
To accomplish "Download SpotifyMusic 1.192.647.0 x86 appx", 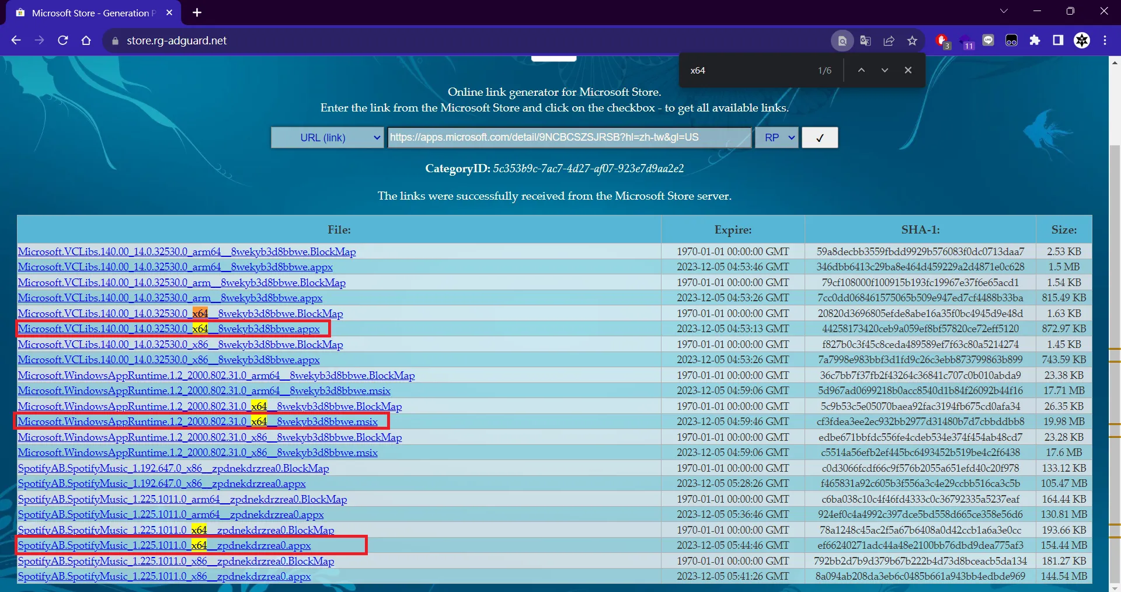I will coord(162,483).
